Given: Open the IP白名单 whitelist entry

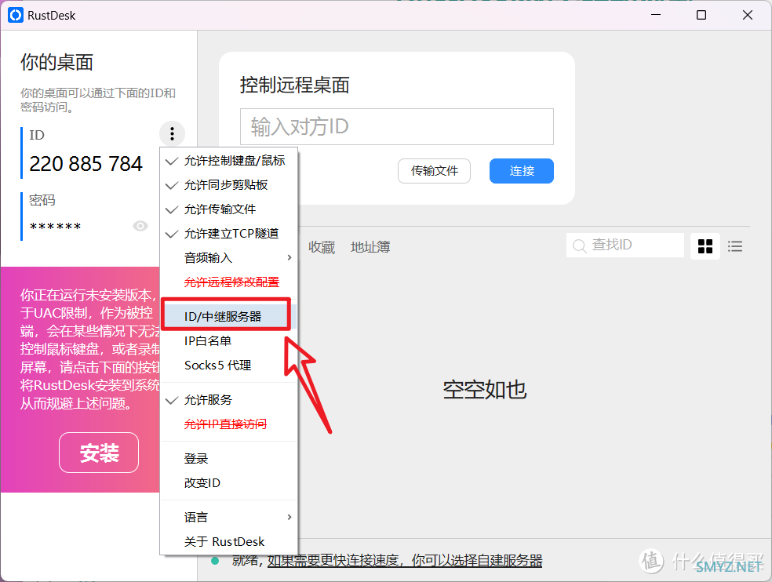Looking at the screenshot, I should tap(229, 340).
